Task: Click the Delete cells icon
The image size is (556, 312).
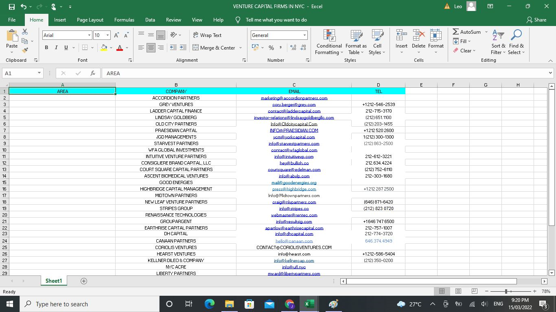Action: [418, 36]
